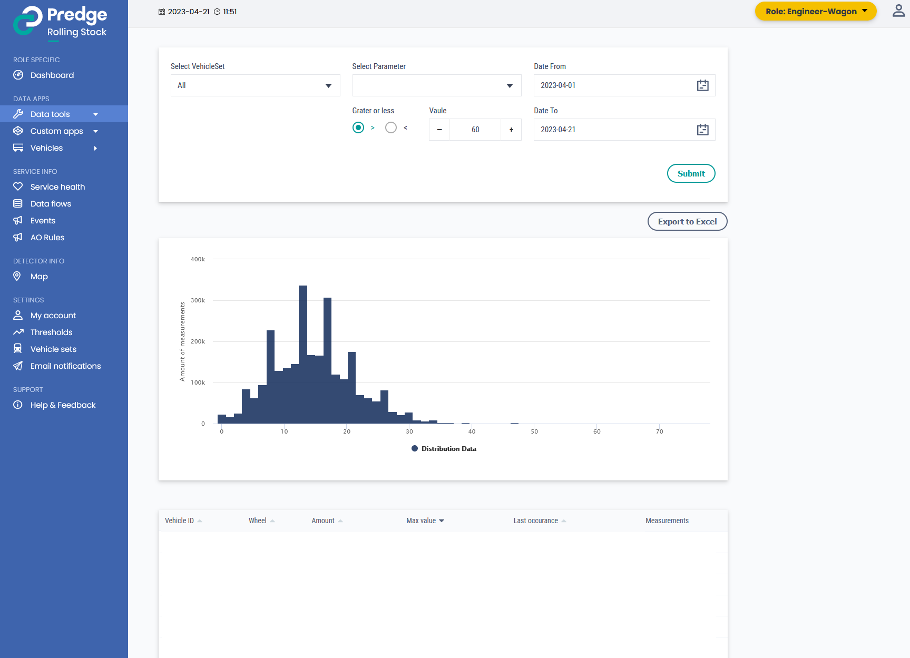Click Export to Excel button

point(687,221)
